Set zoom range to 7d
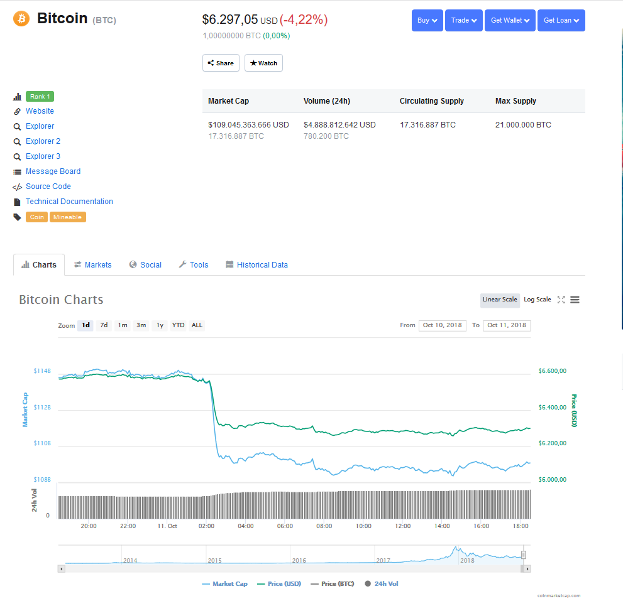The height and width of the screenshot is (601, 623). coord(104,325)
